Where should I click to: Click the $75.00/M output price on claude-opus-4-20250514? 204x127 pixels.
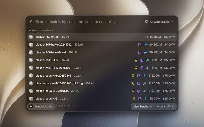coord(169,91)
